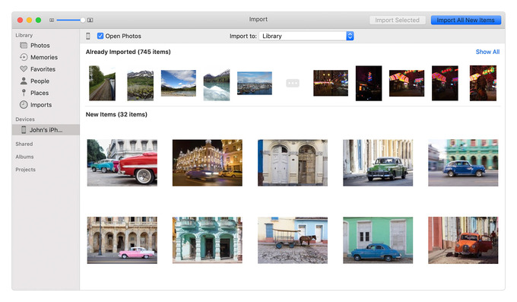Toggle the Open Photos checkbox
517x302 pixels.
pyautogui.click(x=100, y=36)
